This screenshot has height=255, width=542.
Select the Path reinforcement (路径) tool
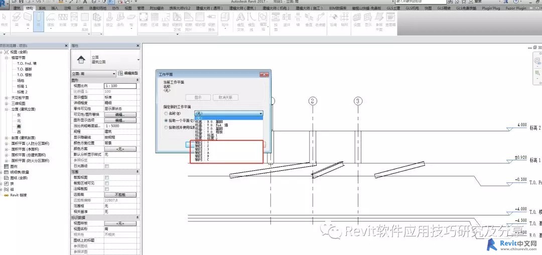pyautogui.click(x=166, y=20)
